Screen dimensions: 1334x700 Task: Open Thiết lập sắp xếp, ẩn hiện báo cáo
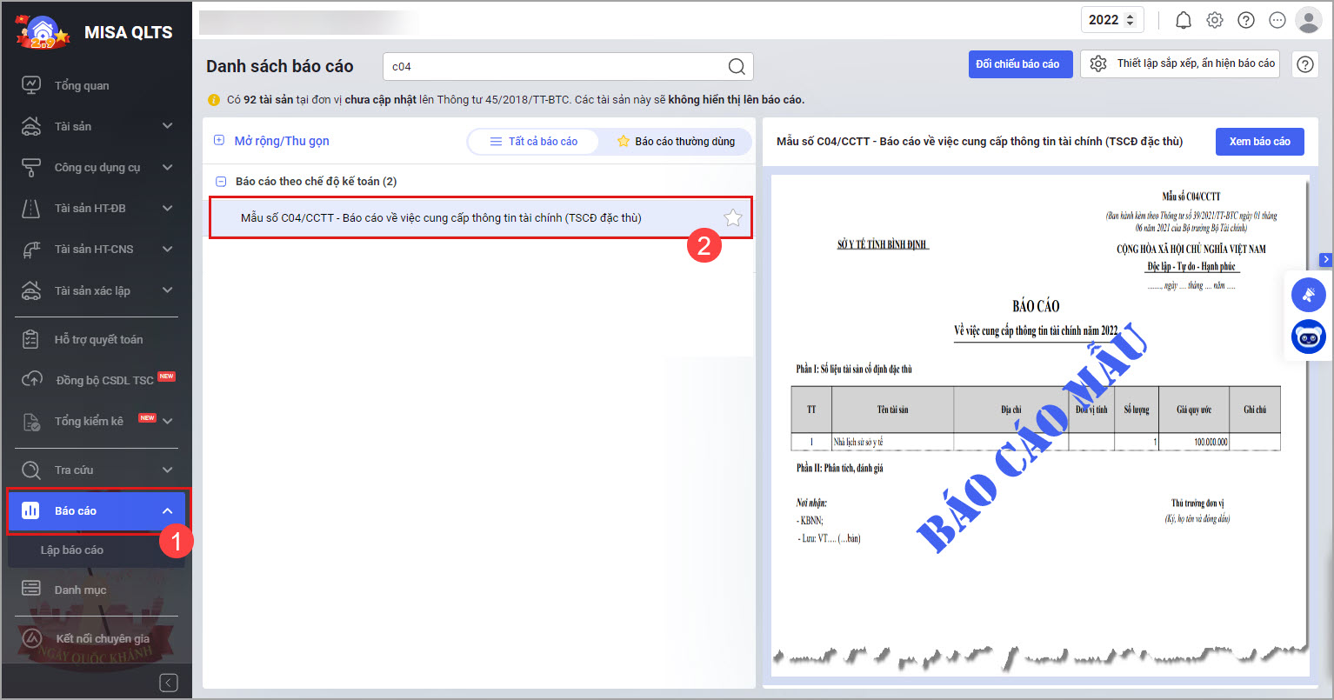point(1180,63)
